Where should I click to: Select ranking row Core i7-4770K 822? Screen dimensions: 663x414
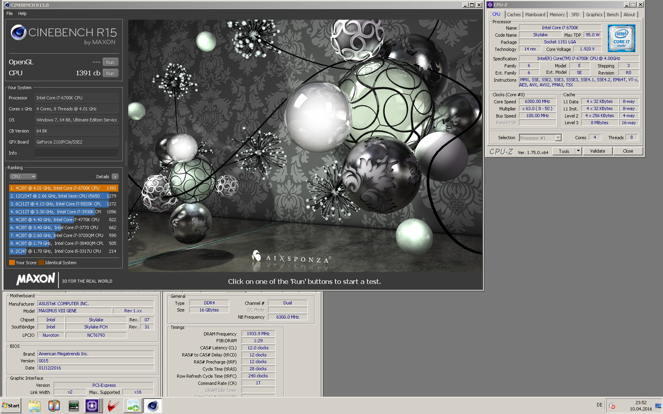pos(64,220)
